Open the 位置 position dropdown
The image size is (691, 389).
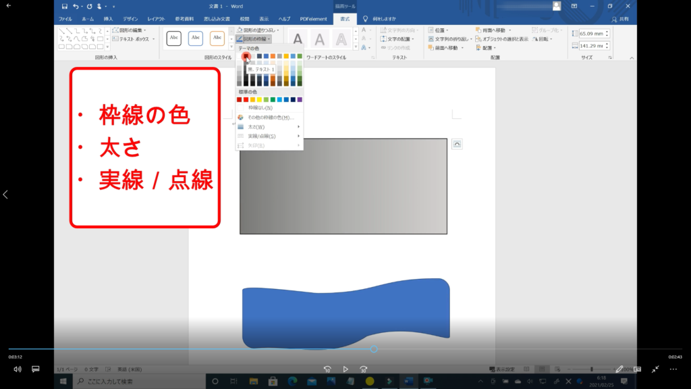(x=442, y=30)
